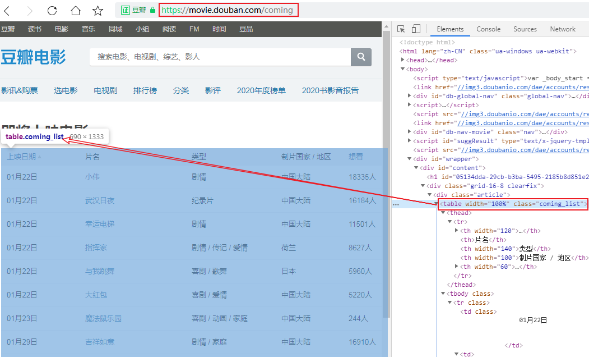This screenshot has height=357, width=589.
Task: Collapse the div article node
Action: (x=430, y=195)
